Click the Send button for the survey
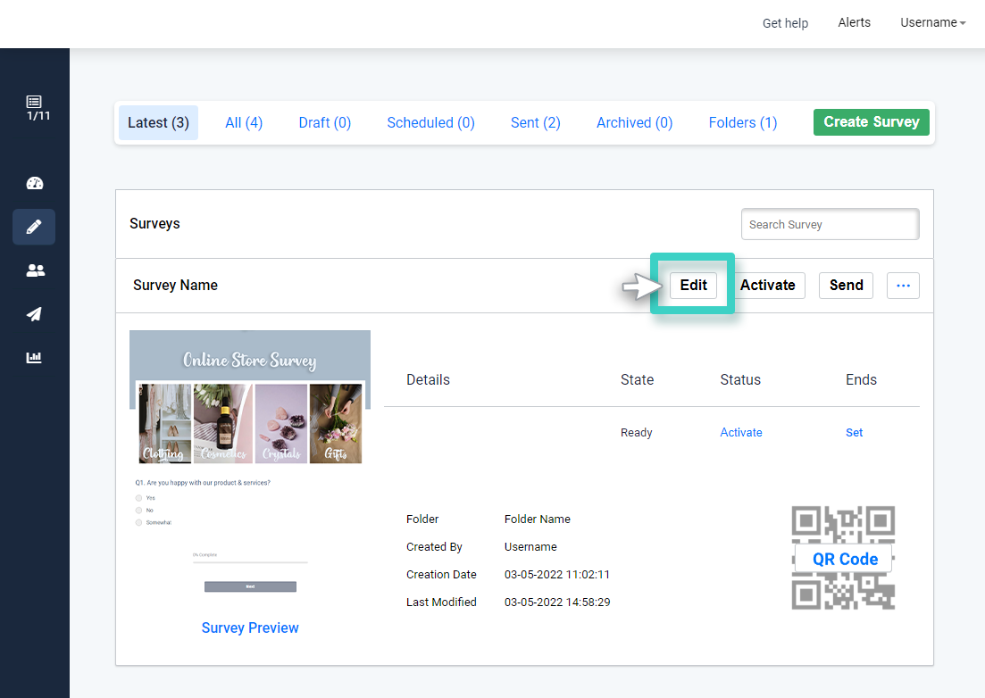The image size is (985, 698). [x=847, y=285]
